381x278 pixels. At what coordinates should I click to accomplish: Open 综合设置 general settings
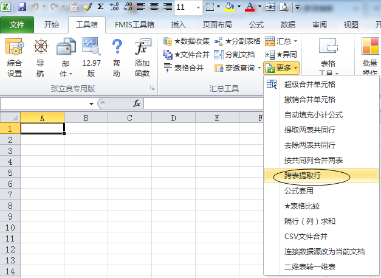(15, 47)
